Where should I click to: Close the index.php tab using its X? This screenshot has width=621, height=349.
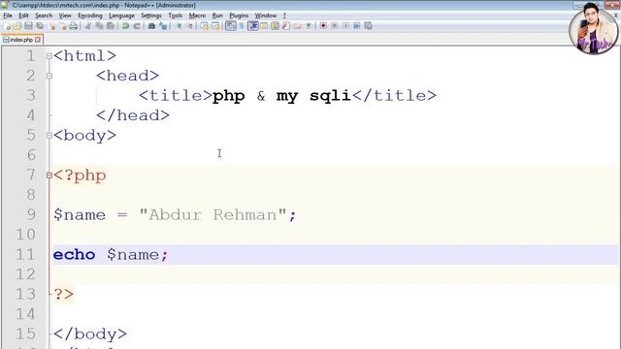pyautogui.click(x=38, y=40)
